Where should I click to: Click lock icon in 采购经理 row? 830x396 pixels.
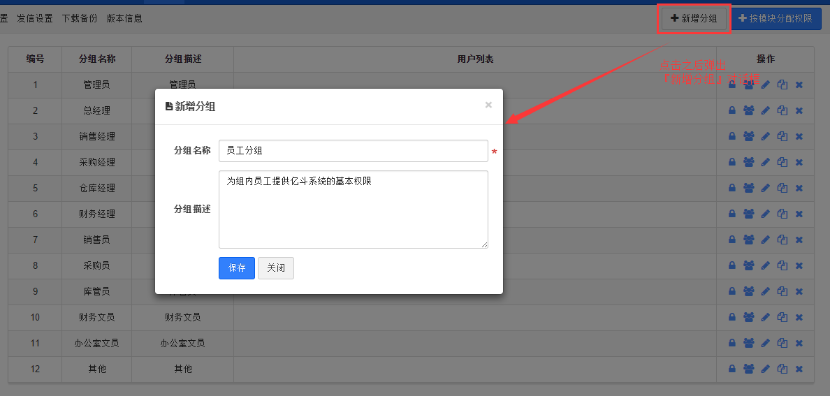[x=732, y=162]
